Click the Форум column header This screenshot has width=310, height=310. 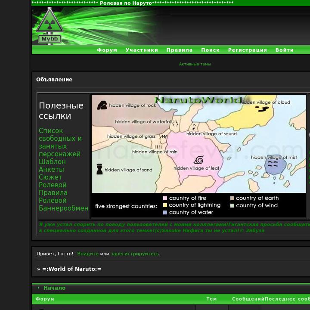(45, 299)
